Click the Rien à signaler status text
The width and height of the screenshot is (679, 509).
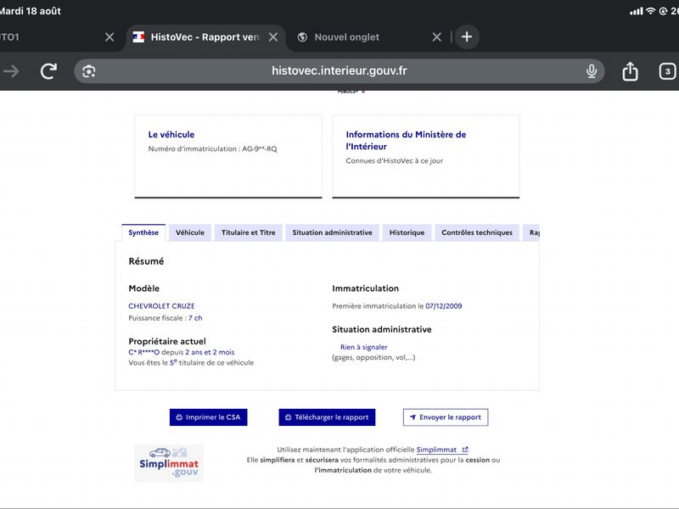tap(364, 347)
